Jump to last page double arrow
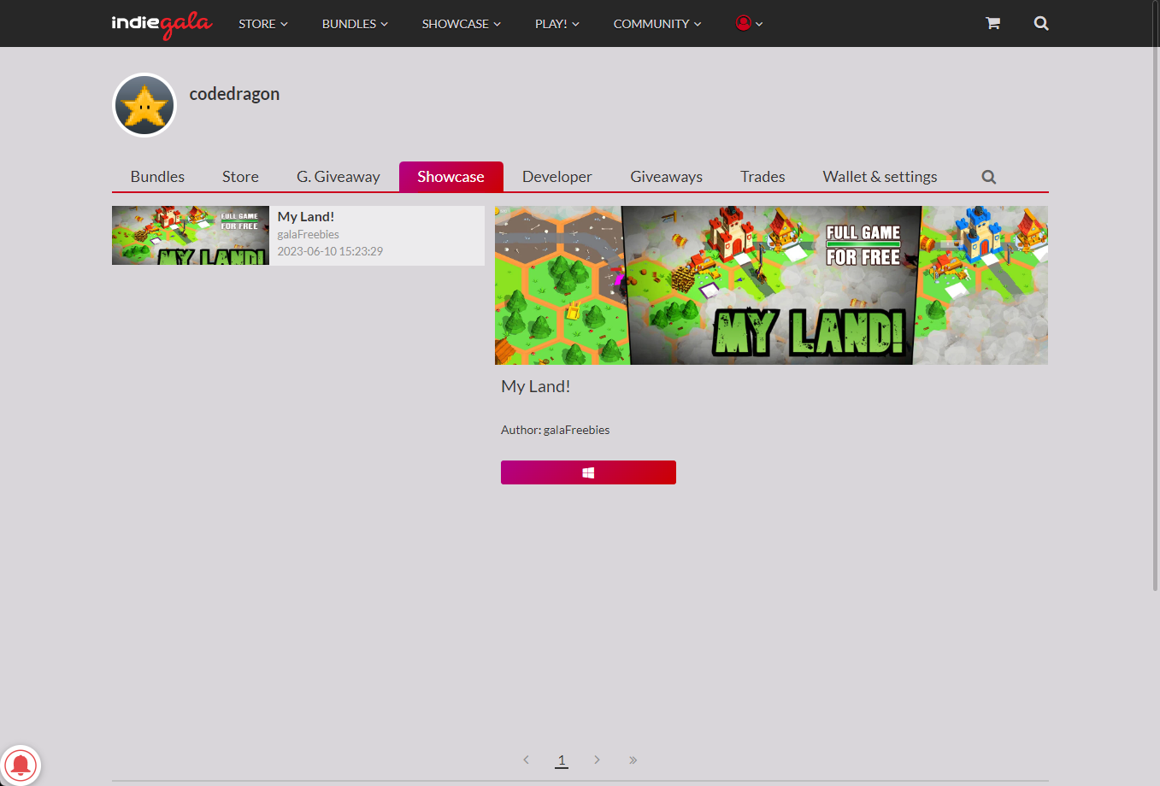 pyautogui.click(x=633, y=760)
